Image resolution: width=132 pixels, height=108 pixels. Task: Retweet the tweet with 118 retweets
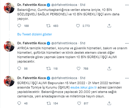point(48,68)
